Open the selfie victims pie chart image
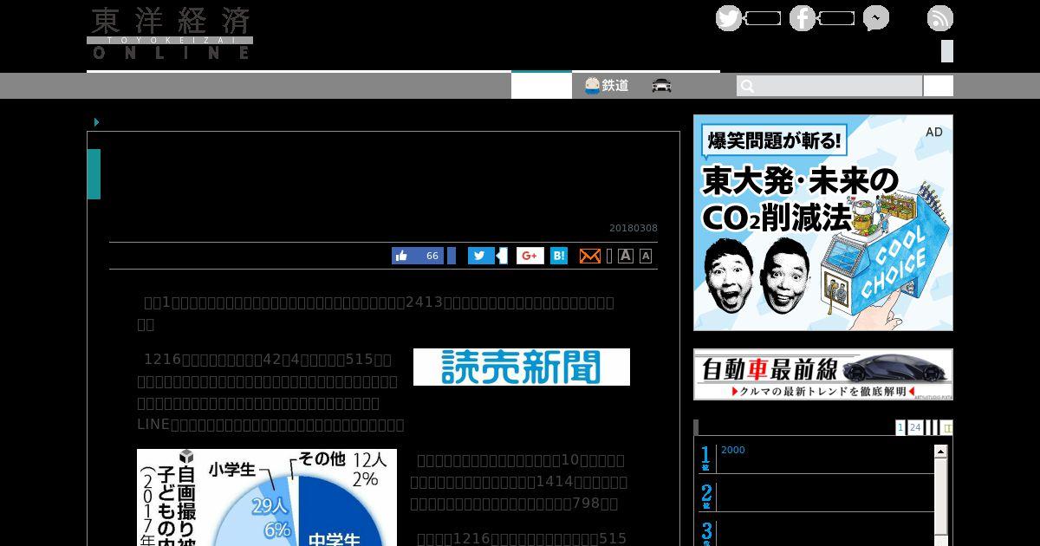The height and width of the screenshot is (546, 1040). pos(267,497)
